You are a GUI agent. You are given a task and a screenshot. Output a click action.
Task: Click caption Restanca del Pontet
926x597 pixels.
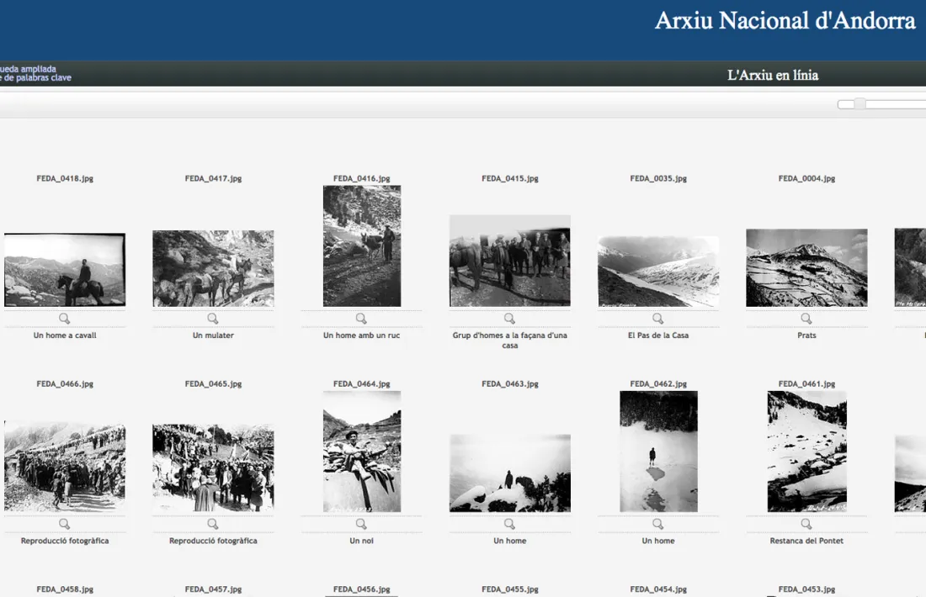806,541
